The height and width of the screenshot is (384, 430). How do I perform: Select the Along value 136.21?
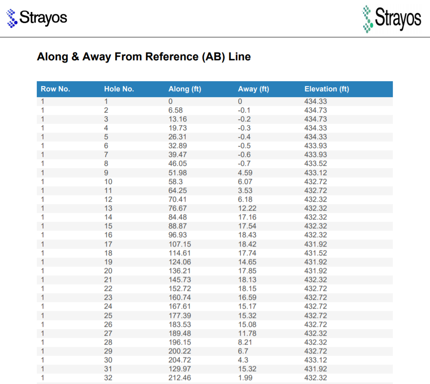(180, 271)
